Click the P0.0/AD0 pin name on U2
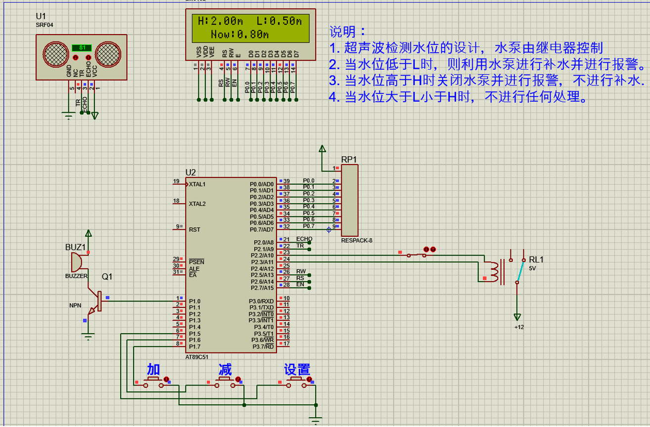650x427 pixels. 262,184
